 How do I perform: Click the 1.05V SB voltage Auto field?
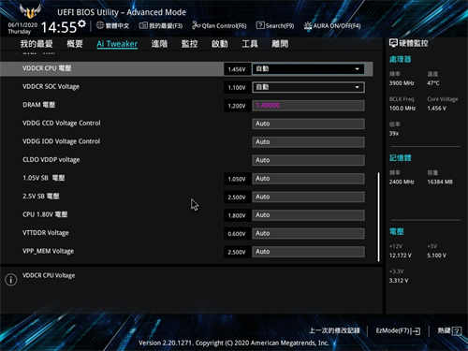click(308, 179)
